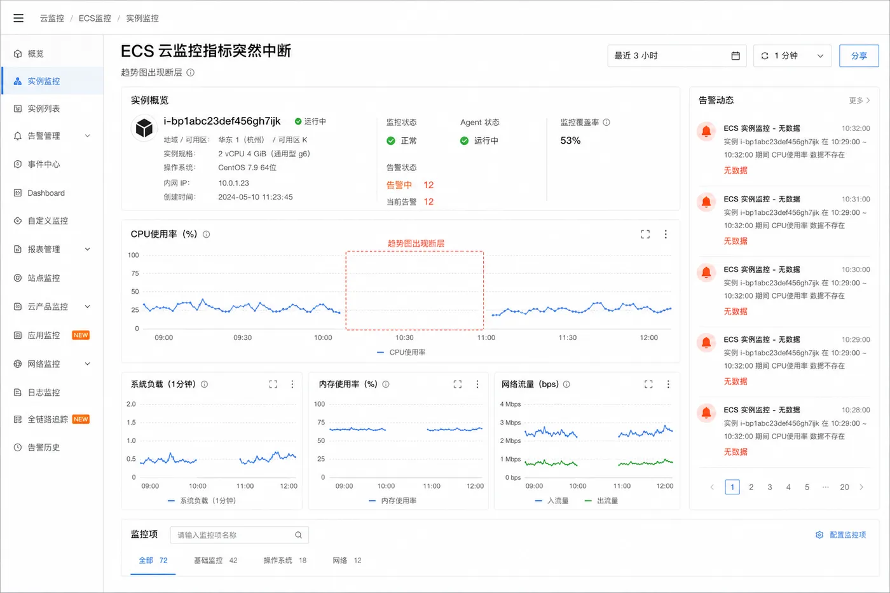890x593 pixels.
Task: Select 全部 72 tab
Action: pos(153,561)
